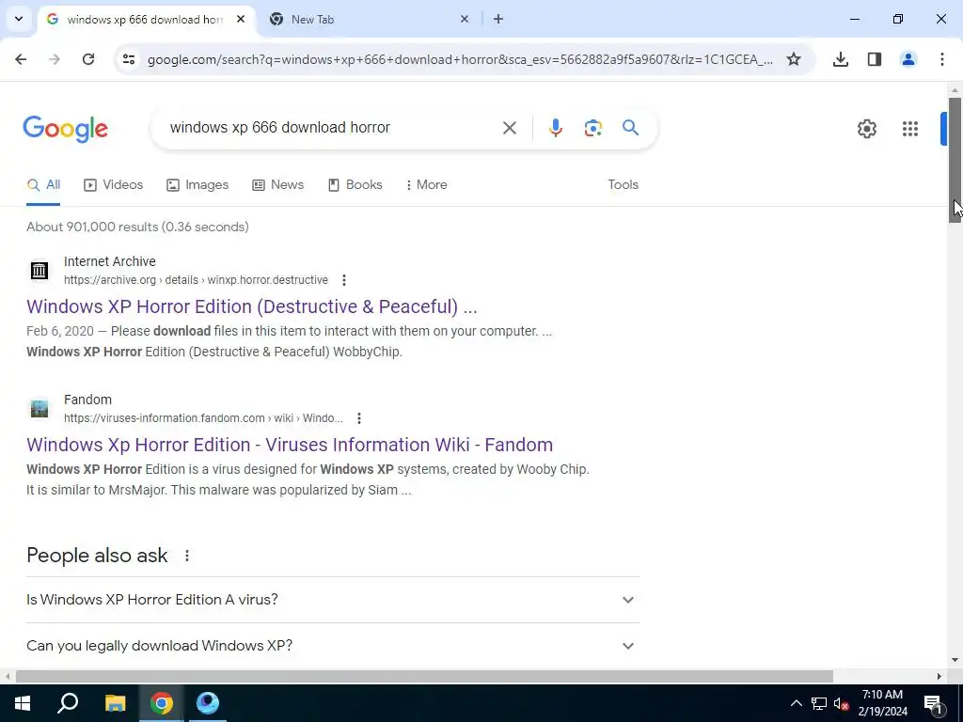Open Windows XP Horror Edition Destructive link

tap(252, 306)
